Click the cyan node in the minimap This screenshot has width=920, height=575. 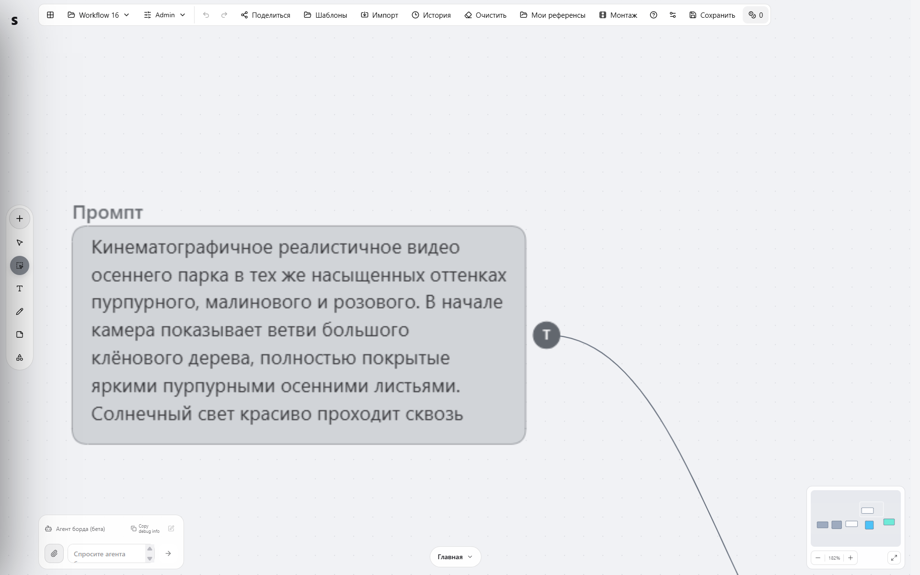tap(889, 522)
